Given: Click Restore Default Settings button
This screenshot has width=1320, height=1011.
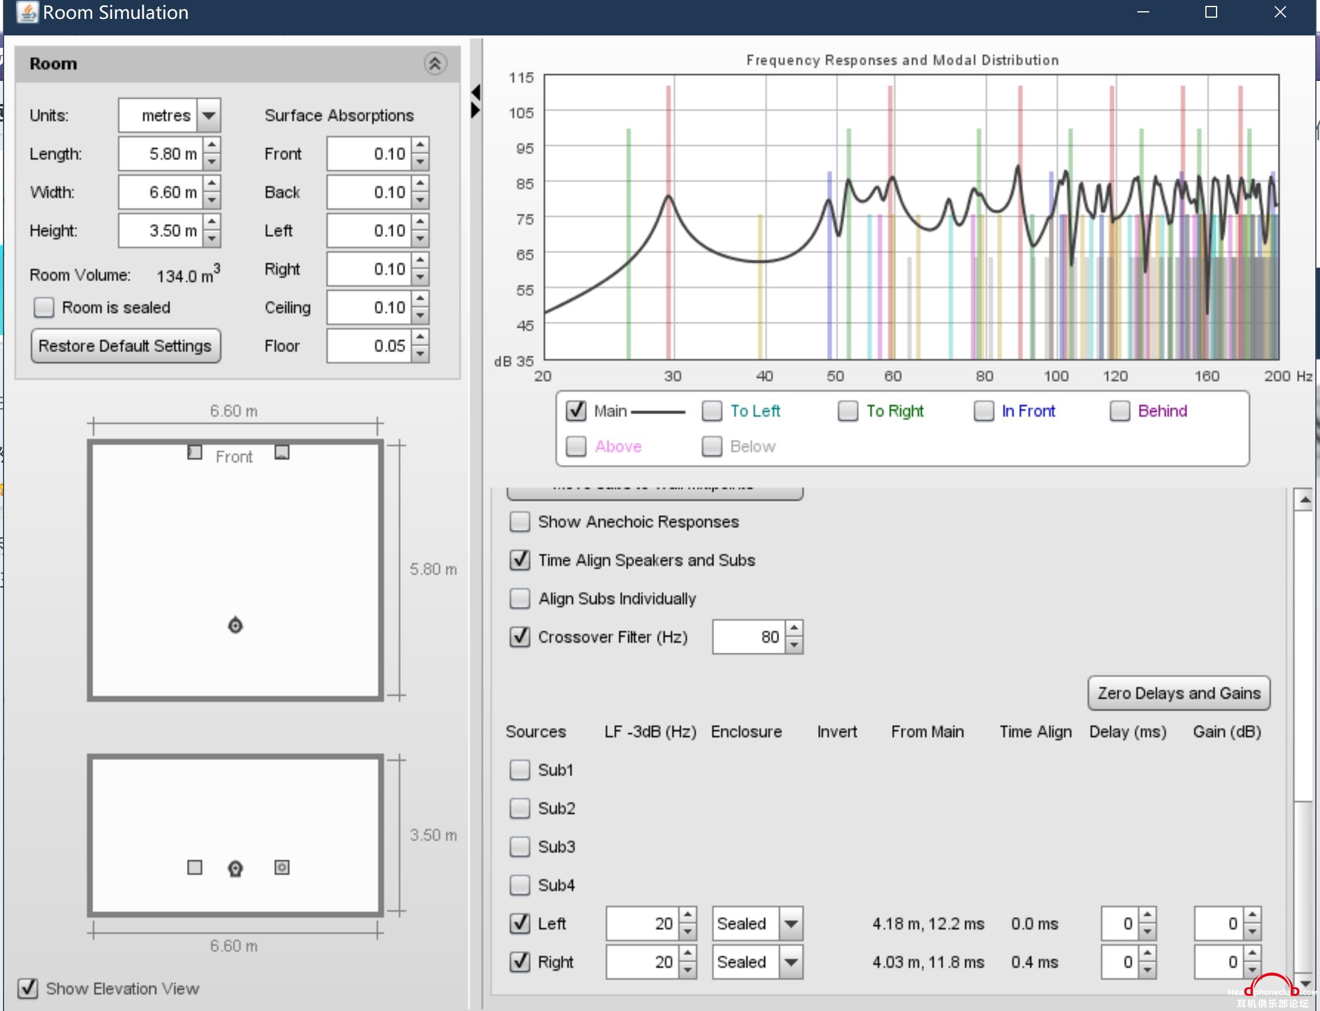Looking at the screenshot, I should (x=125, y=346).
